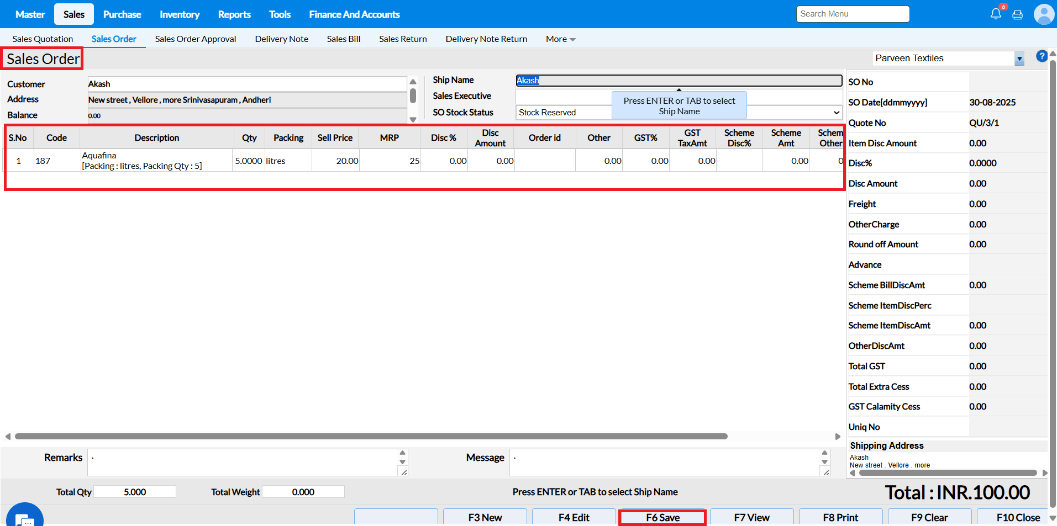The image size is (1057, 526).
Task: Open the Finance And Accounts menu
Action: [x=354, y=14]
